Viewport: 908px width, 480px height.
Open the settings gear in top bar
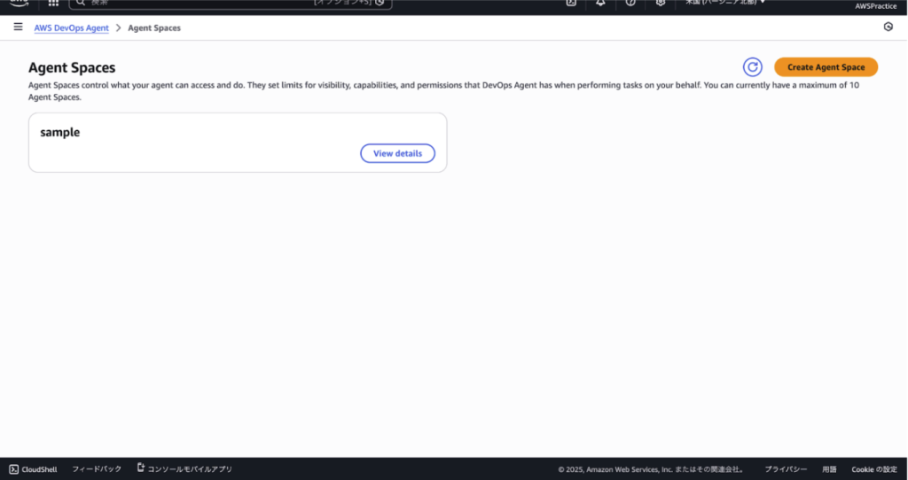661,3
